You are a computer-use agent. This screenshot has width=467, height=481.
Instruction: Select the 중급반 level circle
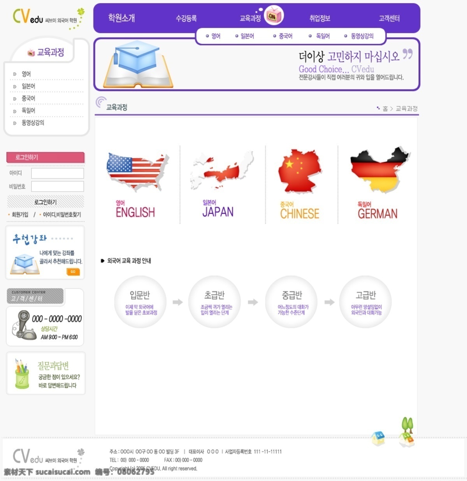point(291,302)
